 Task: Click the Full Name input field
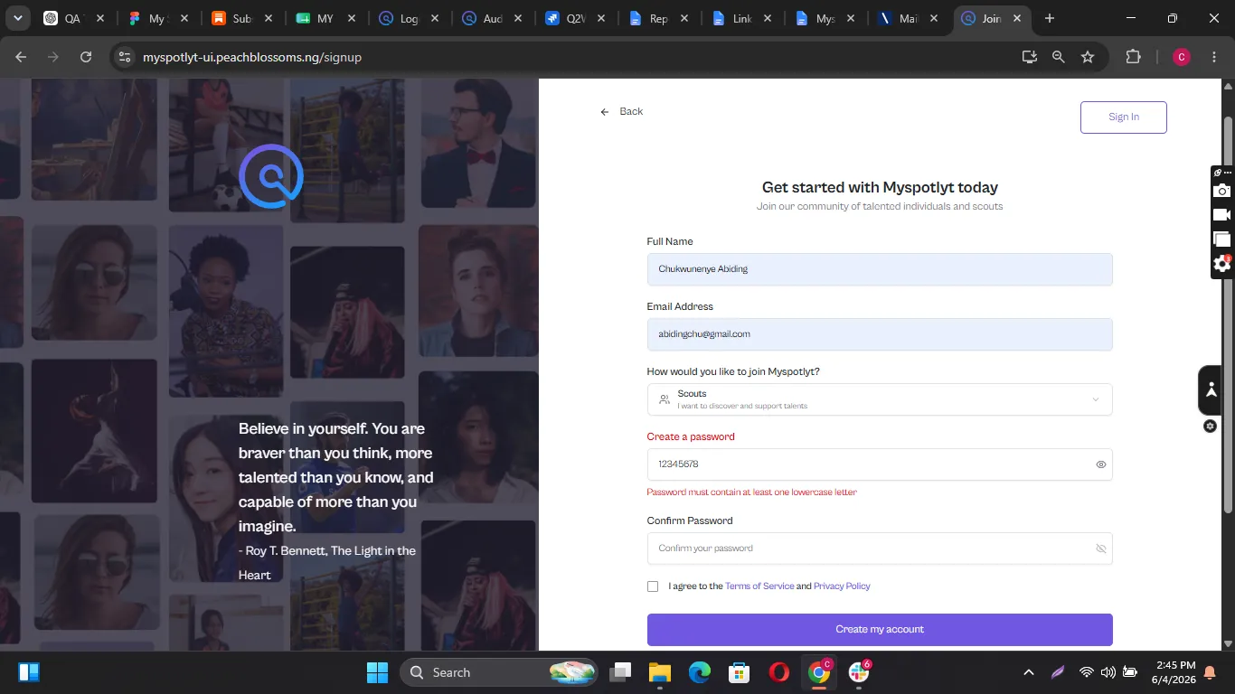(x=880, y=269)
